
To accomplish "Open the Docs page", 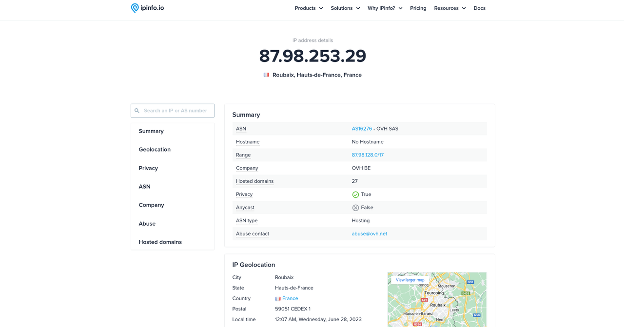I will (479, 8).
